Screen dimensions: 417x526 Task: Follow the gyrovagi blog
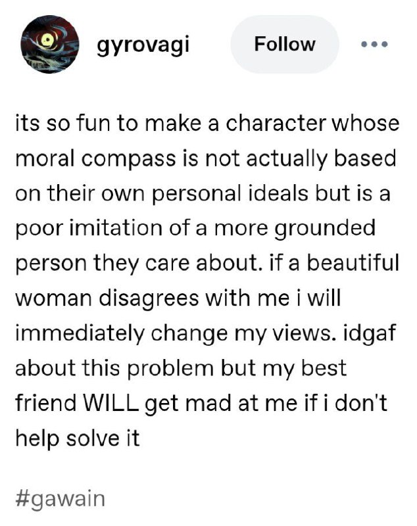click(x=285, y=44)
